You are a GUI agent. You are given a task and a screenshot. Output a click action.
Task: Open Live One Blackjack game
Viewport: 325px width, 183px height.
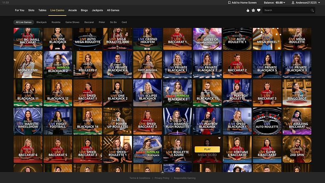[58, 39]
